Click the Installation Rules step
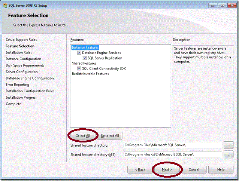 (19, 52)
